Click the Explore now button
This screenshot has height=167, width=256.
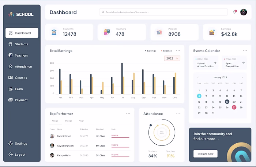(206, 154)
